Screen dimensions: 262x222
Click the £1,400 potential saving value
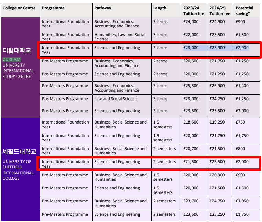click(242, 86)
